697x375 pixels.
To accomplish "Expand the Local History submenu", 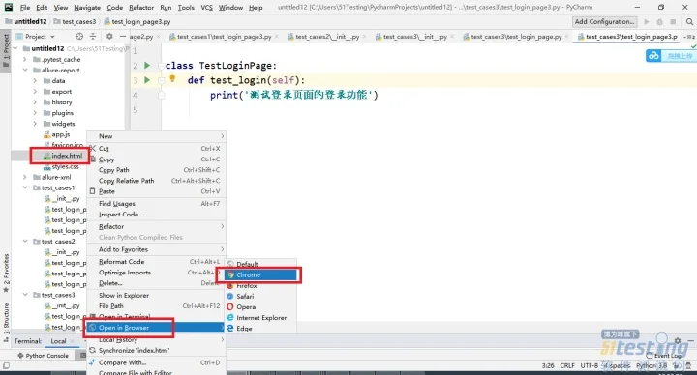I will (156, 339).
